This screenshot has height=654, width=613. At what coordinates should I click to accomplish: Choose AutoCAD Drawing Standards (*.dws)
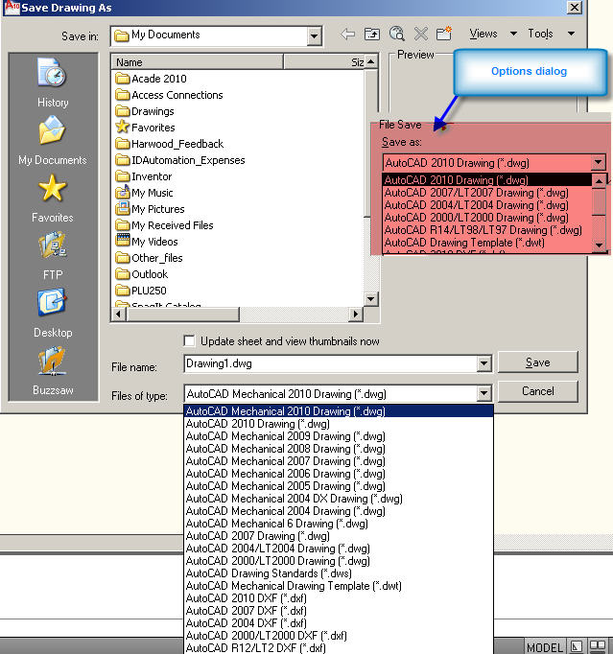point(339,573)
